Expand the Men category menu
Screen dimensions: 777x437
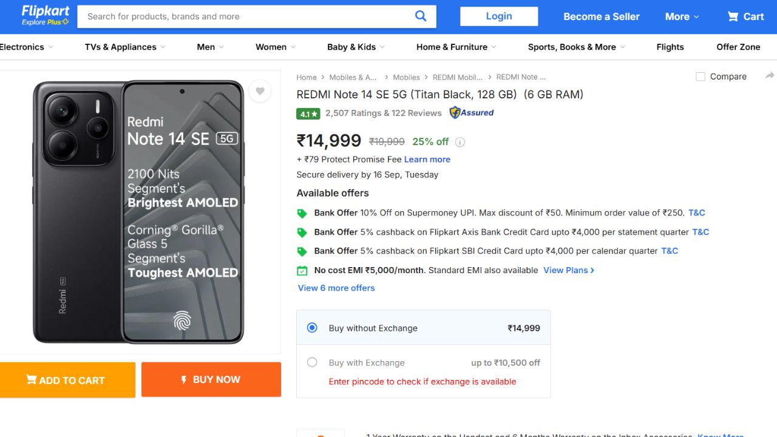[x=211, y=47]
